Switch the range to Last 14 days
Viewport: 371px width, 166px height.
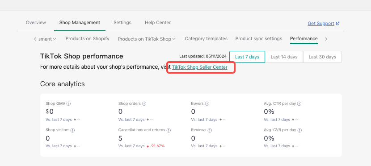[284, 57]
